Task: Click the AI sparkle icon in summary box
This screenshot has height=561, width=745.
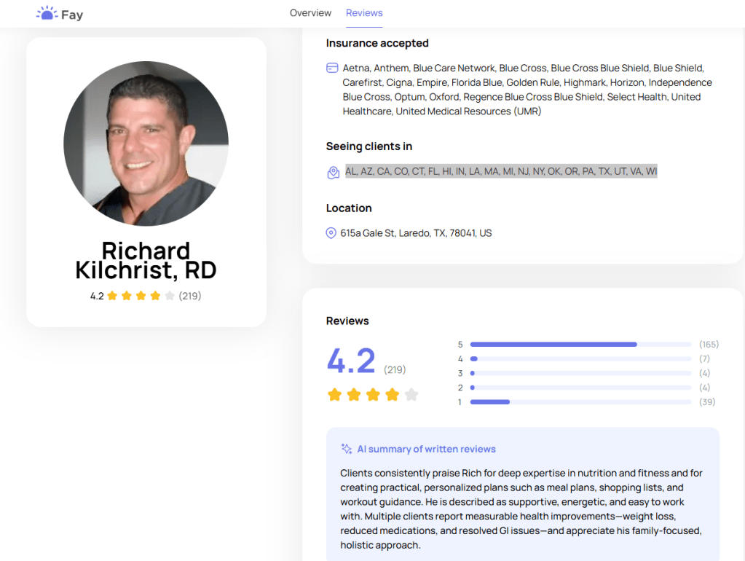Action: click(347, 449)
